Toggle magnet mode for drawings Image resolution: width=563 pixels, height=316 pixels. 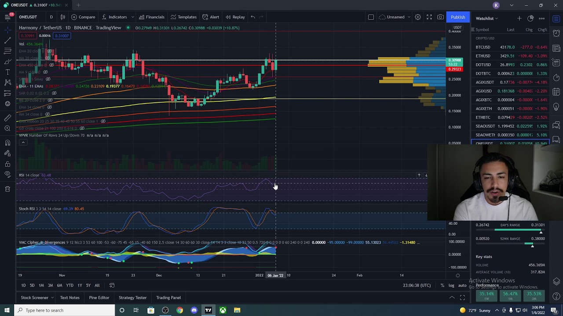(x=7, y=143)
